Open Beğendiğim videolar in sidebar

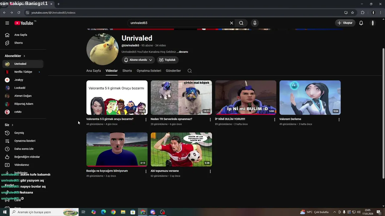point(23,157)
